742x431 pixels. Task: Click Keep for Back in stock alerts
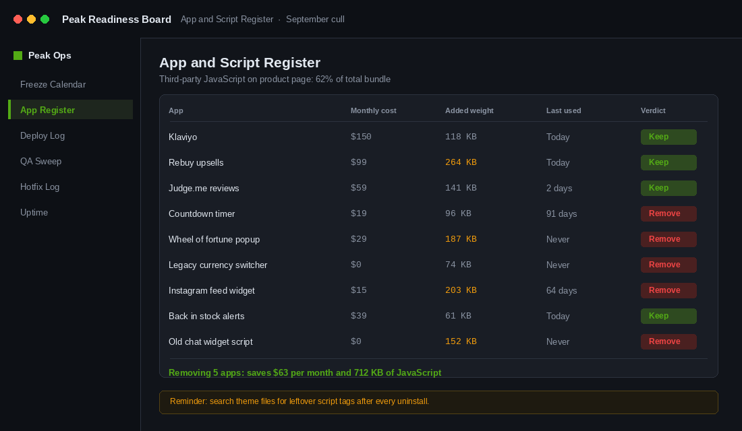point(668,316)
